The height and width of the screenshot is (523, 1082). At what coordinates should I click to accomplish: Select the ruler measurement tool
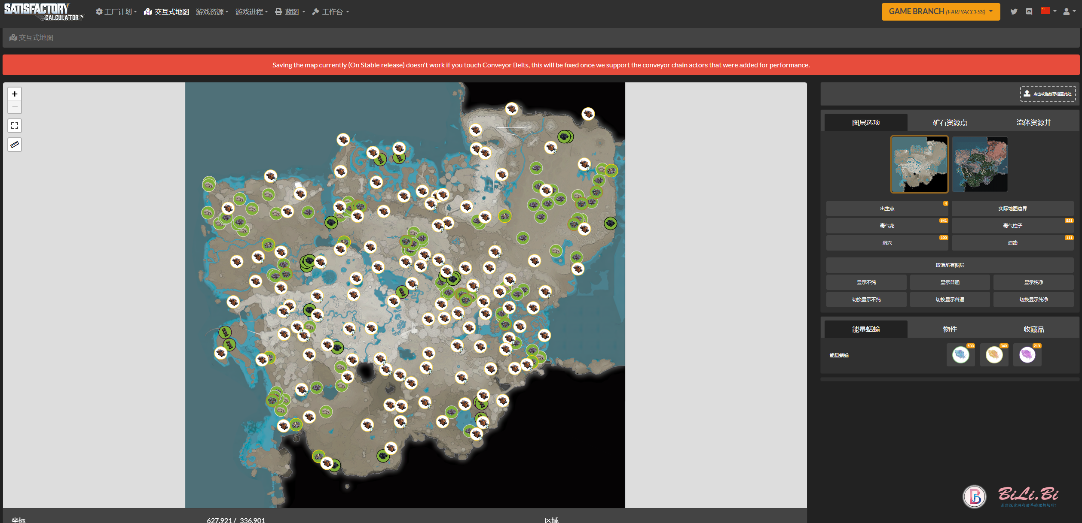15,145
